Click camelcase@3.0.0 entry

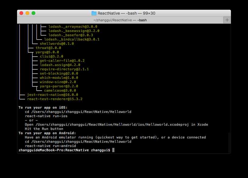click(x=60, y=91)
